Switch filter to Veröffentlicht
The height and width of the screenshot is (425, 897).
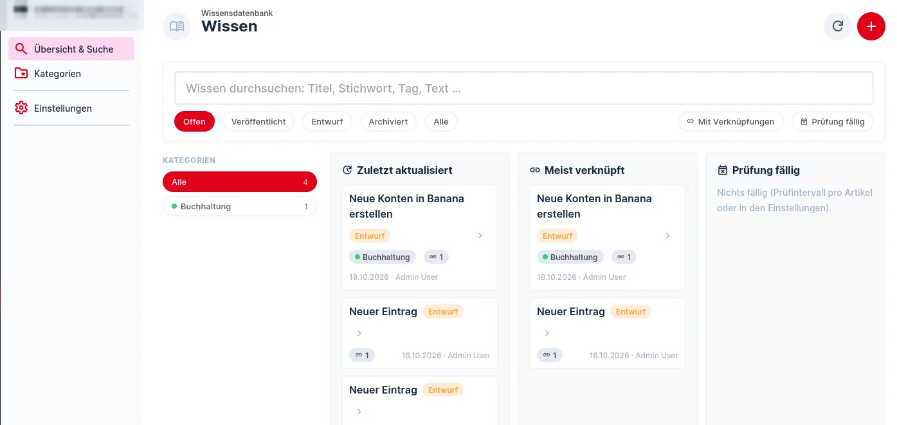pyautogui.click(x=258, y=121)
